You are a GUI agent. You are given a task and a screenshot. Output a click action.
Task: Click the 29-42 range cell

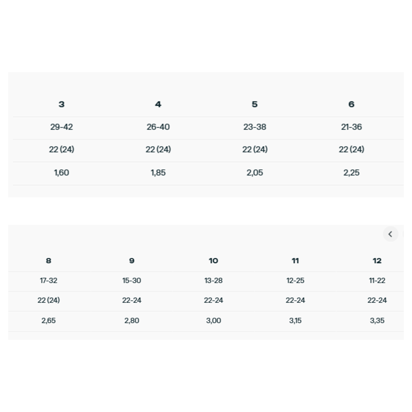click(x=61, y=127)
